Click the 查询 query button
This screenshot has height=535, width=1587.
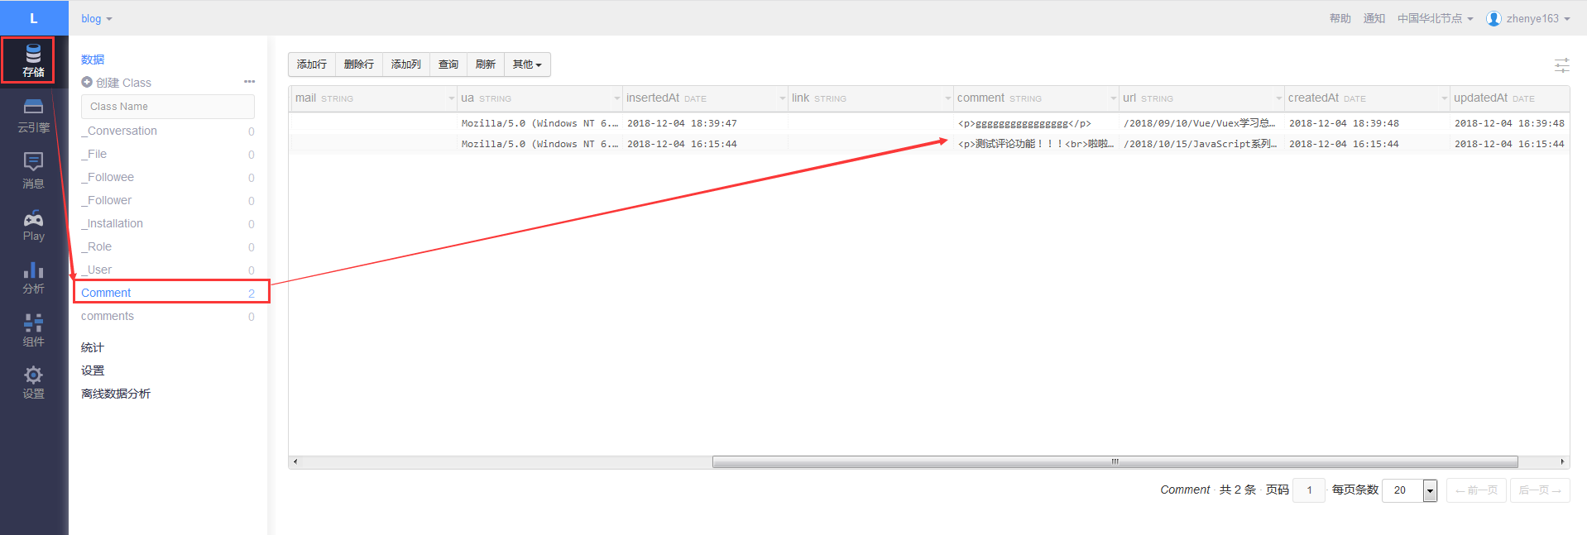pos(448,64)
